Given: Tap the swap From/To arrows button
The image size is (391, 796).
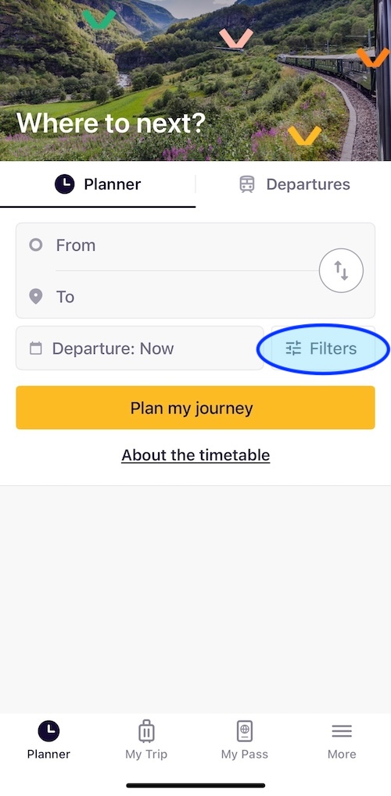Looking at the screenshot, I should [x=341, y=270].
